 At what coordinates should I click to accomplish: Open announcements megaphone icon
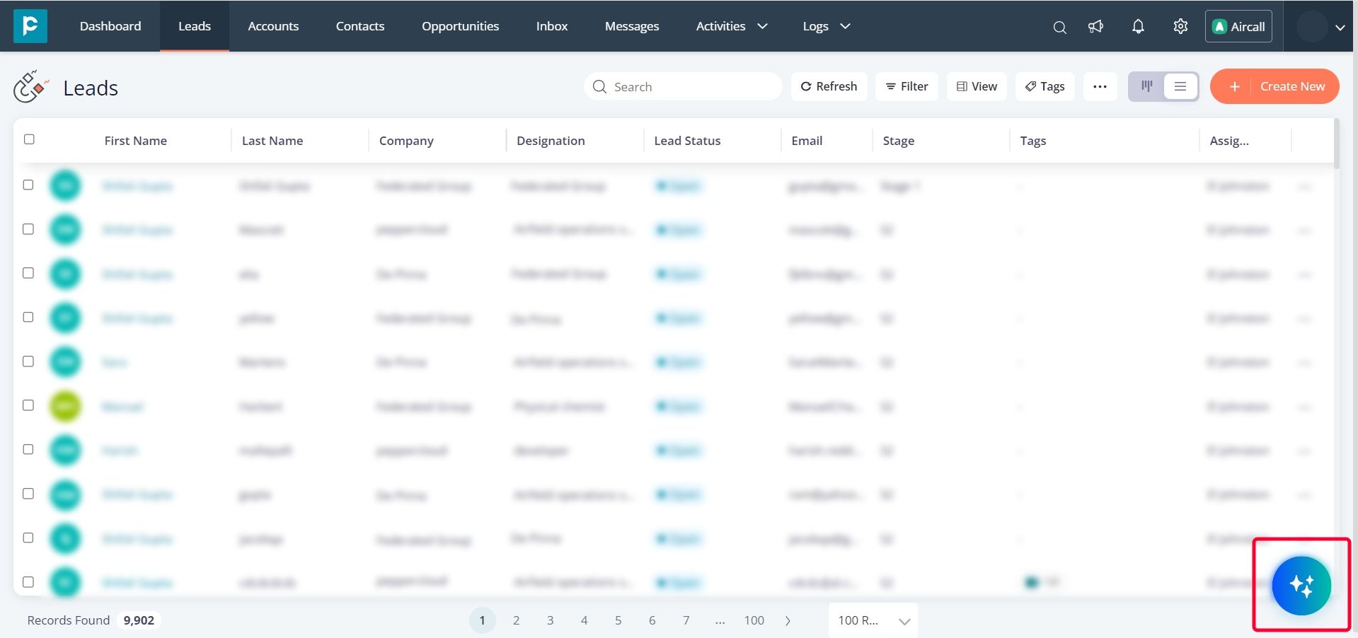click(x=1095, y=27)
